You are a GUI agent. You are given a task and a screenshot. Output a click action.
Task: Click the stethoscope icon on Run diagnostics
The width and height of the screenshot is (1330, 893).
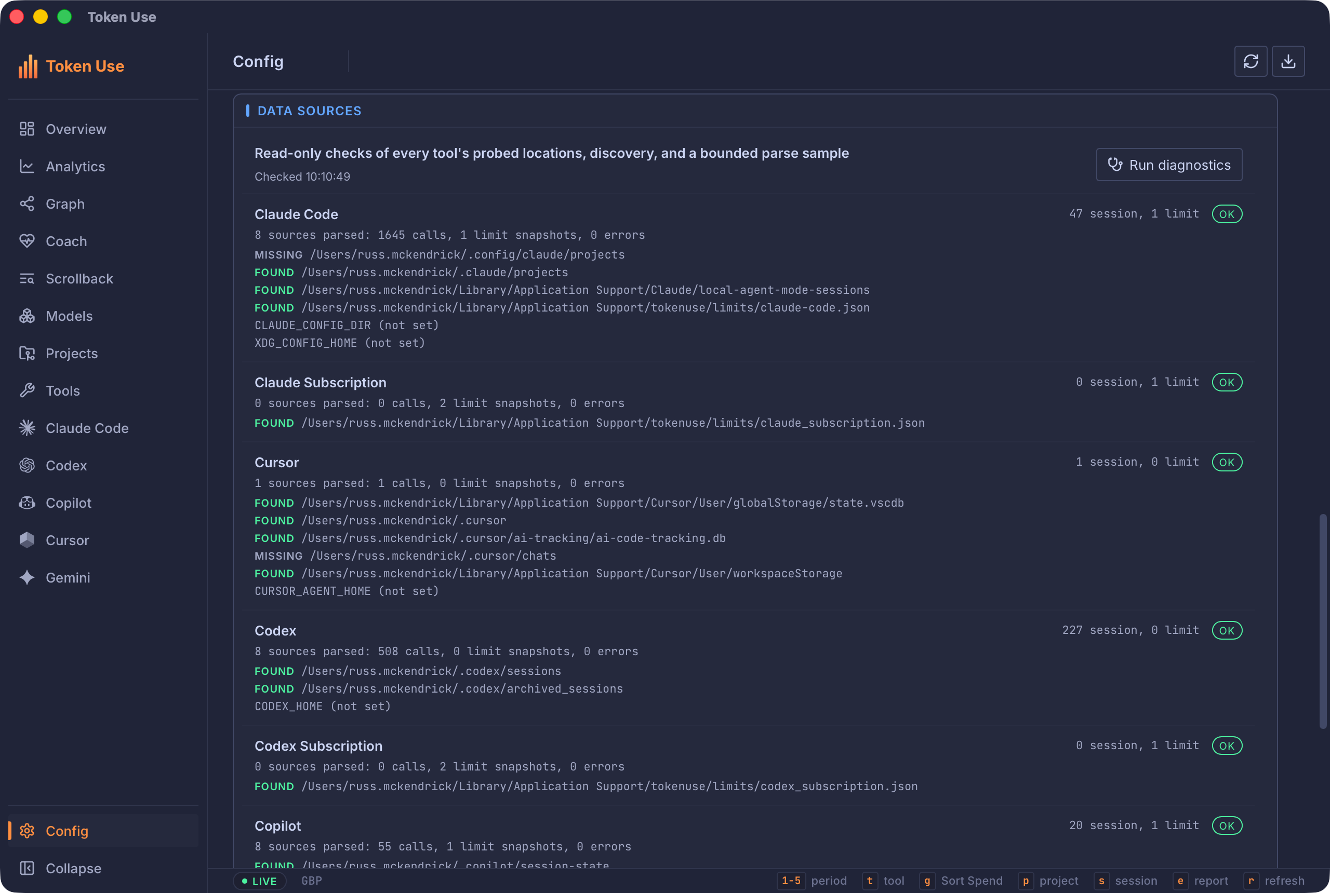coord(1114,165)
